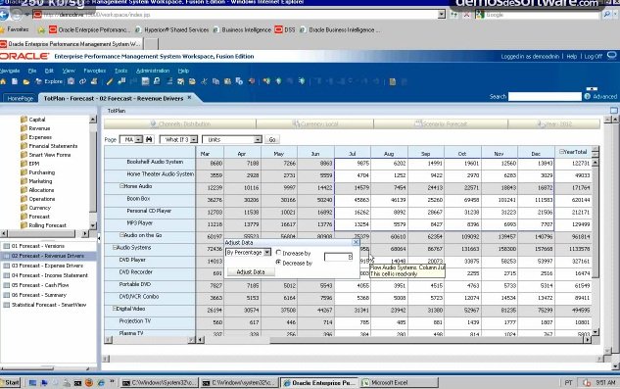Click the Channels: Distribution dimension bar
This screenshot has height=389, width=620.
tap(180, 123)
